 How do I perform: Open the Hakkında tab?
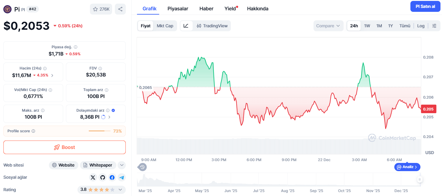pos(258,8)
